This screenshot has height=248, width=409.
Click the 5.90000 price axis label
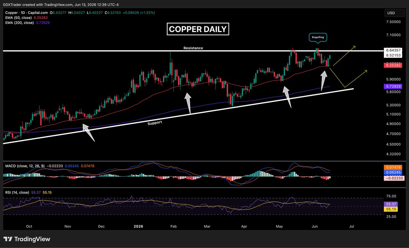coord(393,79)
